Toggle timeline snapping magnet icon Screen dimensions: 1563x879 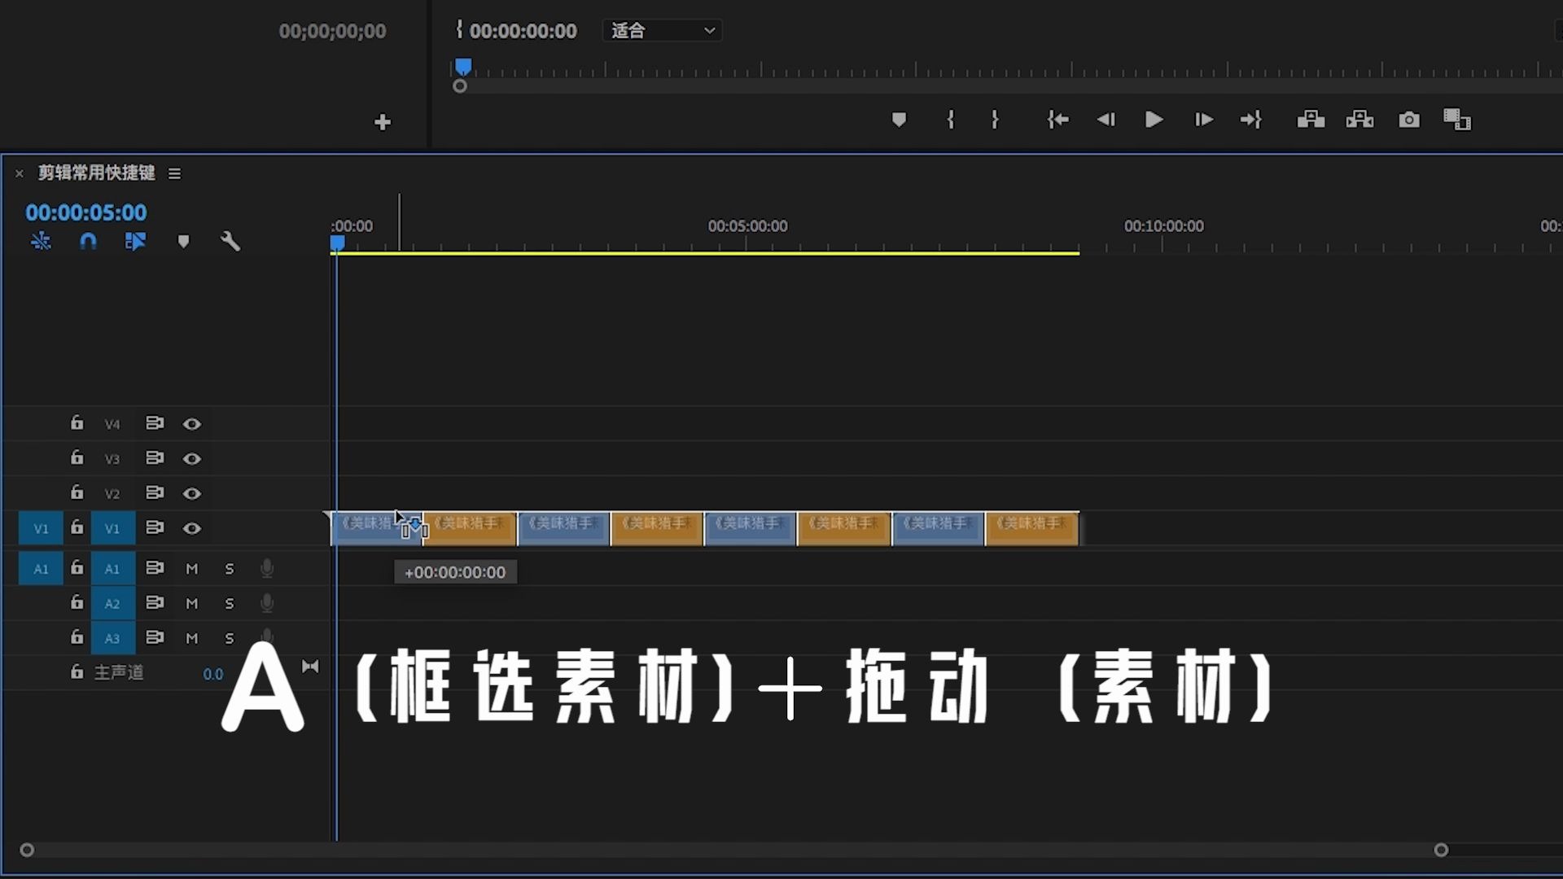[88, 241]
